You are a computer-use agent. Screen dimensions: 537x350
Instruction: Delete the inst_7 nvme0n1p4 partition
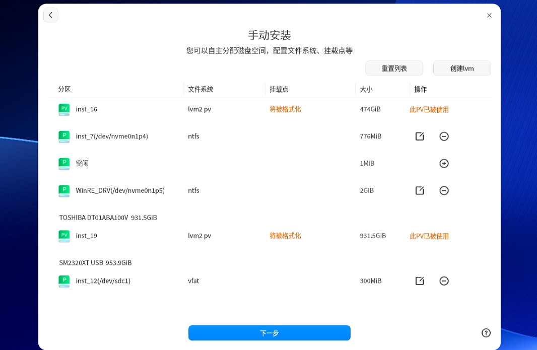click(444, 136)
